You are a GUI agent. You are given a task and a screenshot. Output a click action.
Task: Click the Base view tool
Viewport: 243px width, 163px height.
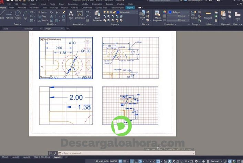click(237, 16)
